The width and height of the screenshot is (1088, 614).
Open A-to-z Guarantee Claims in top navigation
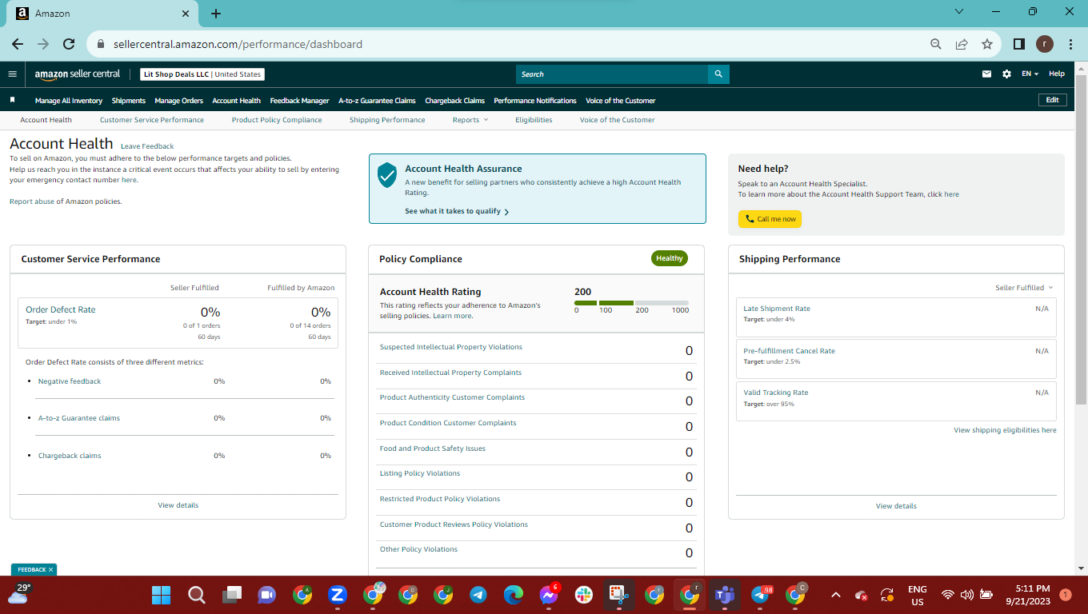tap(377, 101)
